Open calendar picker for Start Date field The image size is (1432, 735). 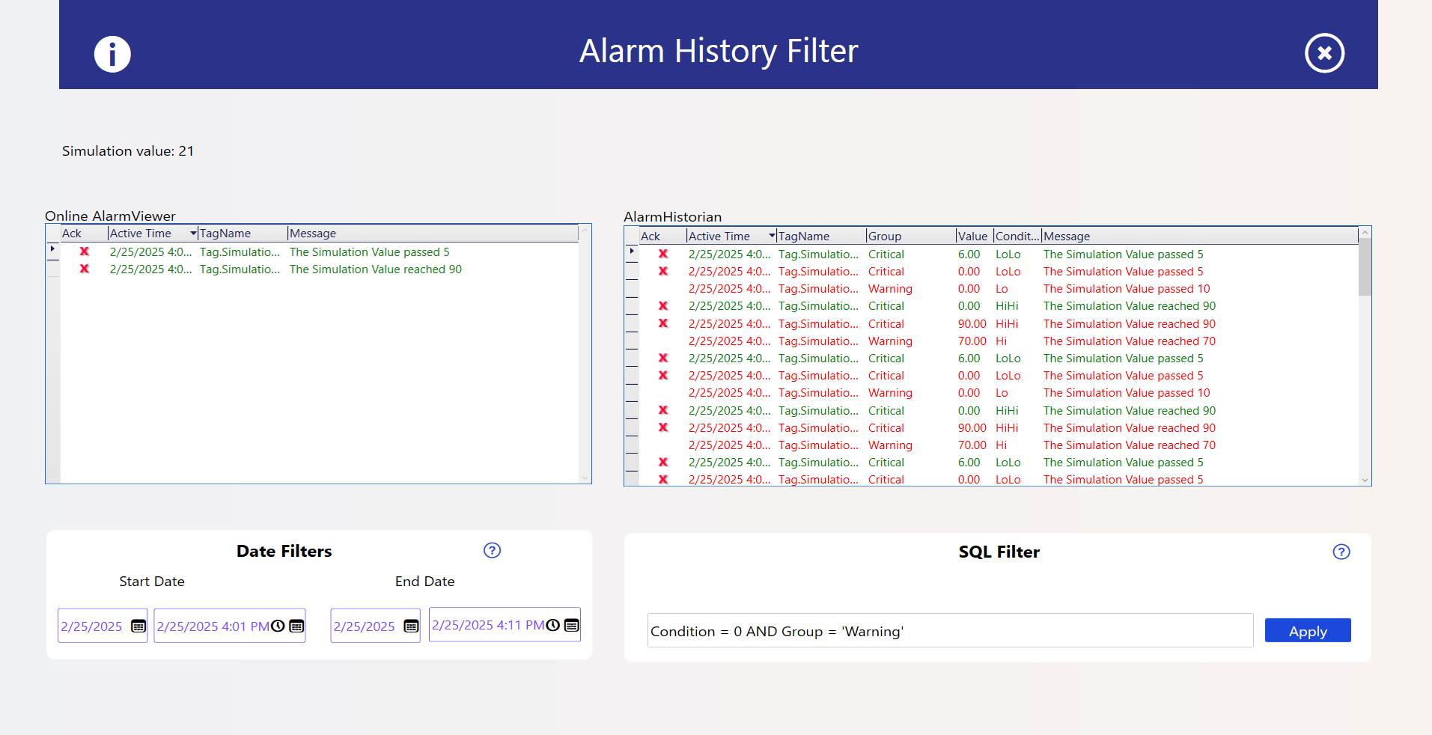138,626
